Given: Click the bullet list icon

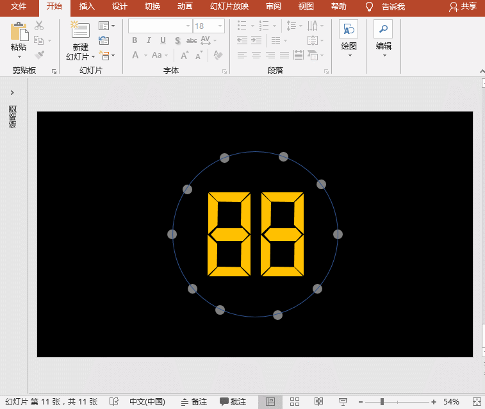Looking at the screenshot, I should coord(242,26).
